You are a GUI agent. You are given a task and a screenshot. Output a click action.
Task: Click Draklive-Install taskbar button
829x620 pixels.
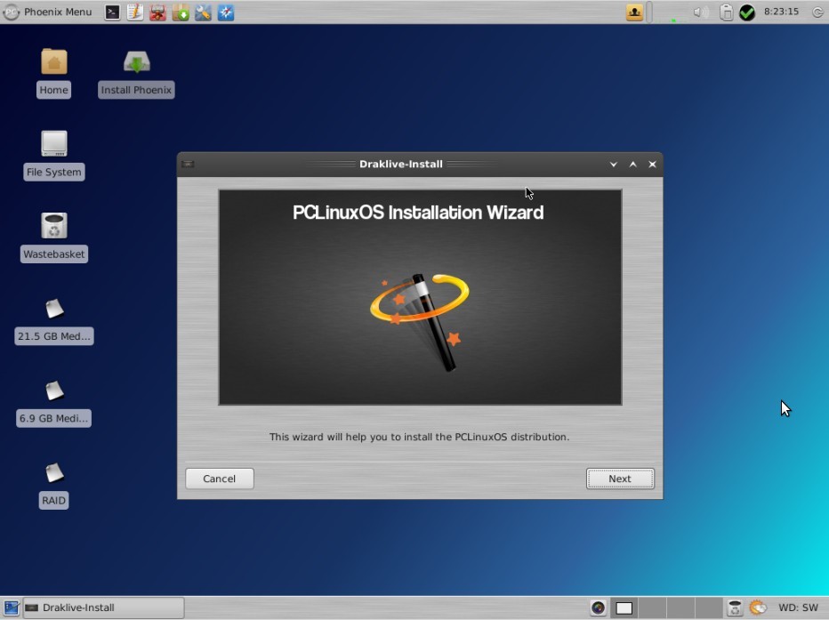[103, 608]
